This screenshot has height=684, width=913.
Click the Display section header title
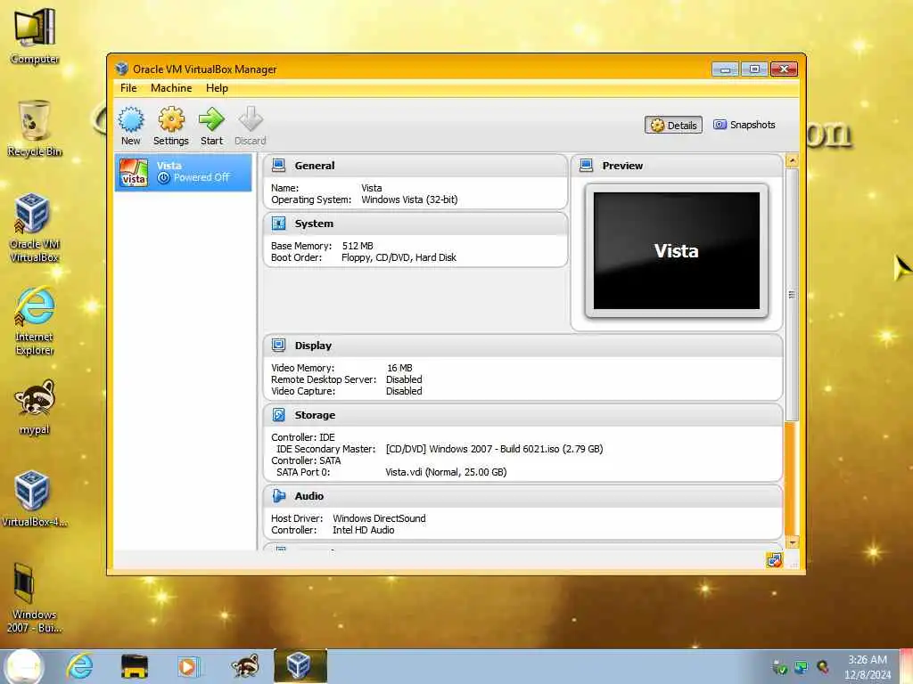point(313,346)
